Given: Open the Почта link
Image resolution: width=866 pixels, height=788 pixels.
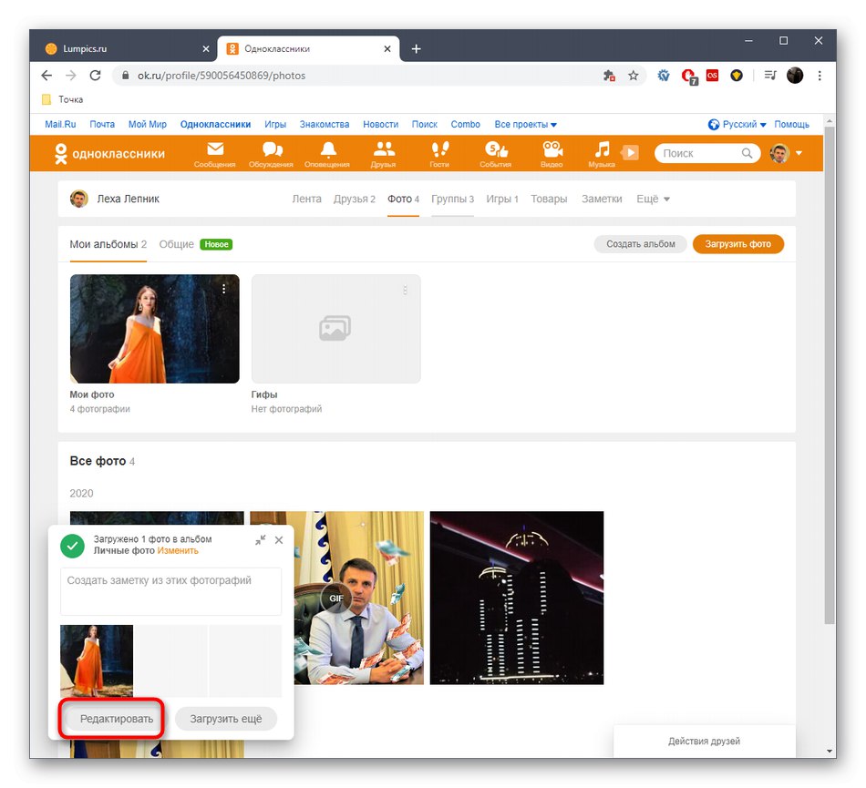Looking at the screenshot, I should click(x=102, y=125).
